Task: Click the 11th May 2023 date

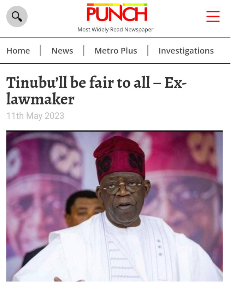Action: click(35, 116)
